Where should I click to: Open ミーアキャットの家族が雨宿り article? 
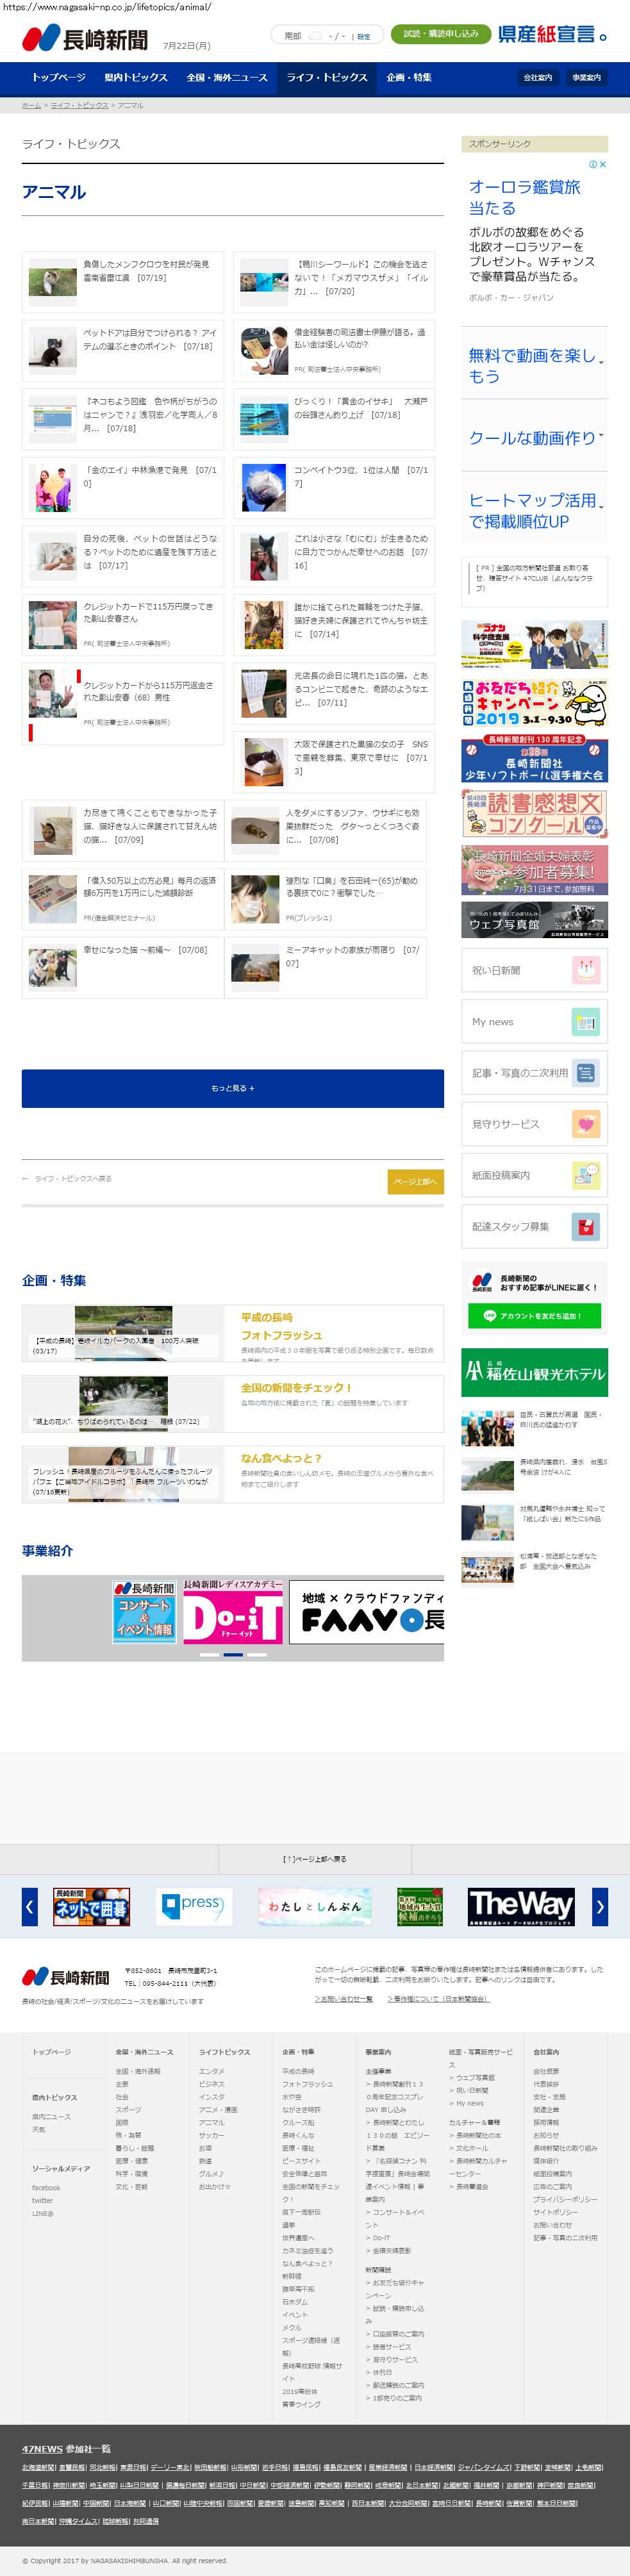click(326, 968)
